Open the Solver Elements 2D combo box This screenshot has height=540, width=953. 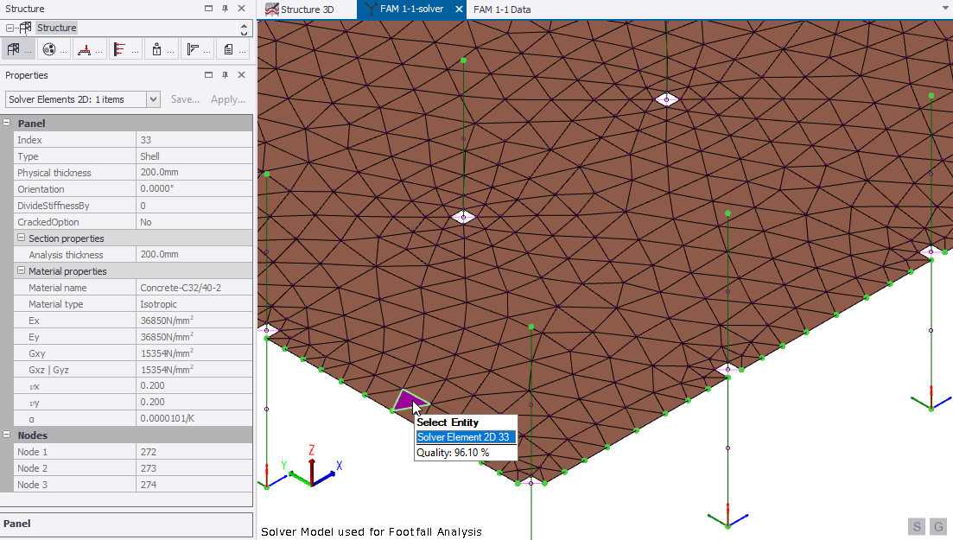click(153, 99)
